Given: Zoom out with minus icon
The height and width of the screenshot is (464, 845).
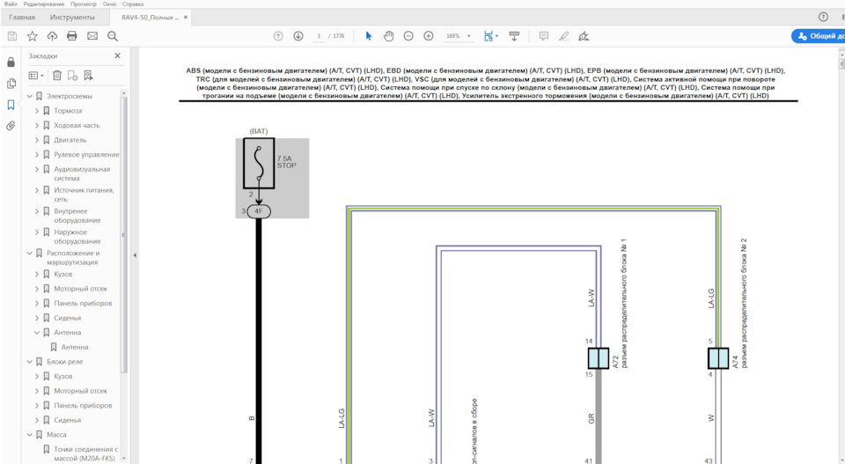Looking at the screenshot, I should click(x=408, y=36).
